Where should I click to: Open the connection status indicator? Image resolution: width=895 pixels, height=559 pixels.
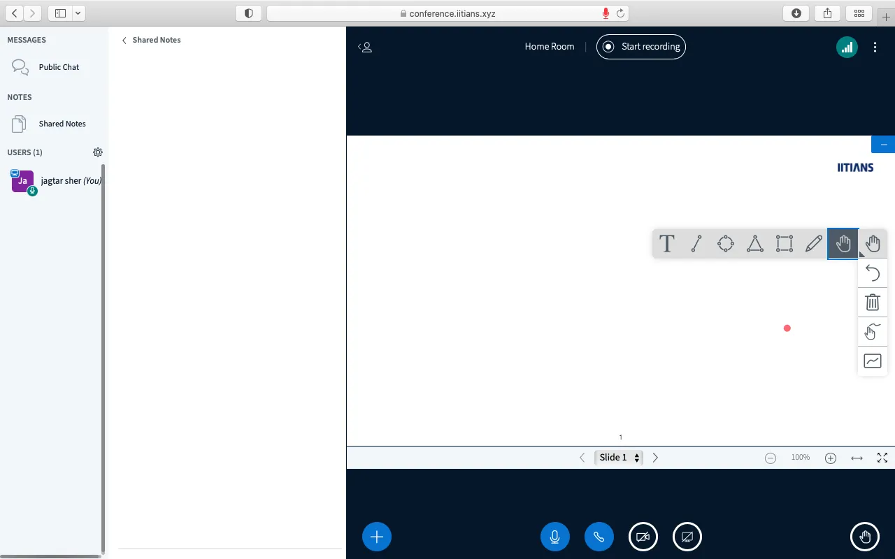[x=847, y=47]
